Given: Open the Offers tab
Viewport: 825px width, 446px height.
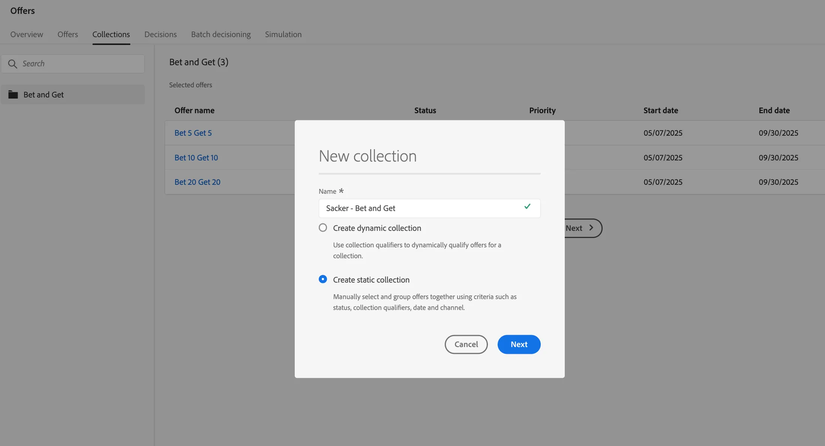Looking at the screenshot, I should click(x=68, y=34).
